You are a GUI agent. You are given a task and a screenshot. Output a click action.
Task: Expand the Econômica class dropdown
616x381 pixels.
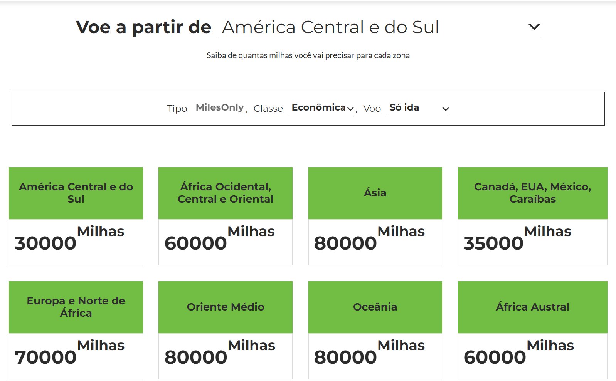click(321, 108)
